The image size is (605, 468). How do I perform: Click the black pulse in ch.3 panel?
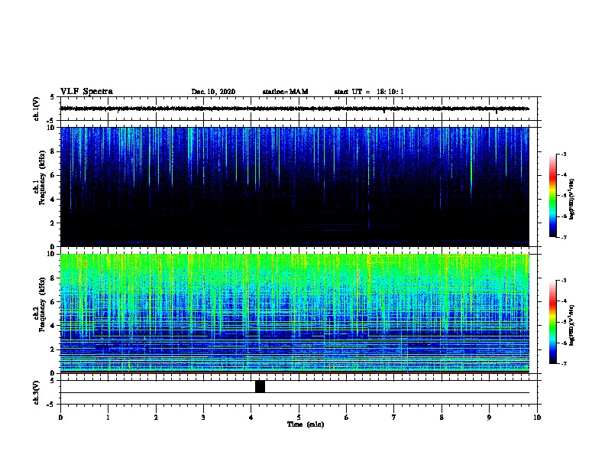point(260,386)
